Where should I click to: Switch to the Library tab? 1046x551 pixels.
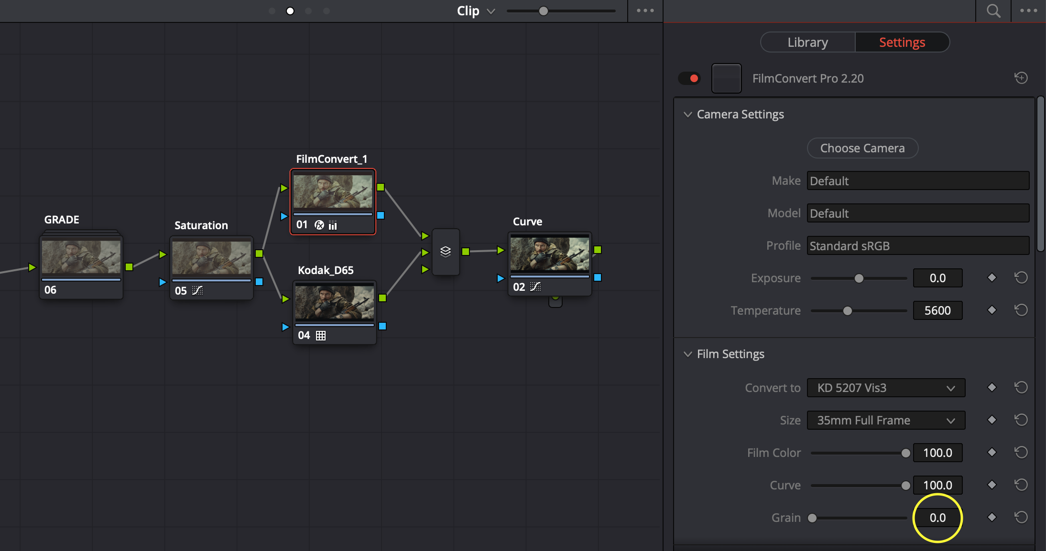pos(807,42)
